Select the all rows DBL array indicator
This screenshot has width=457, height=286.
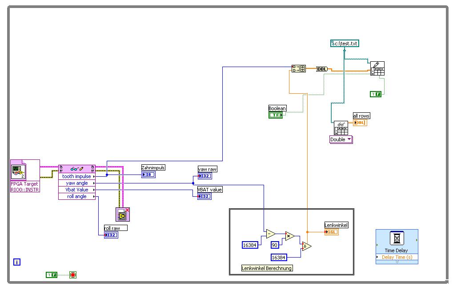360,123
